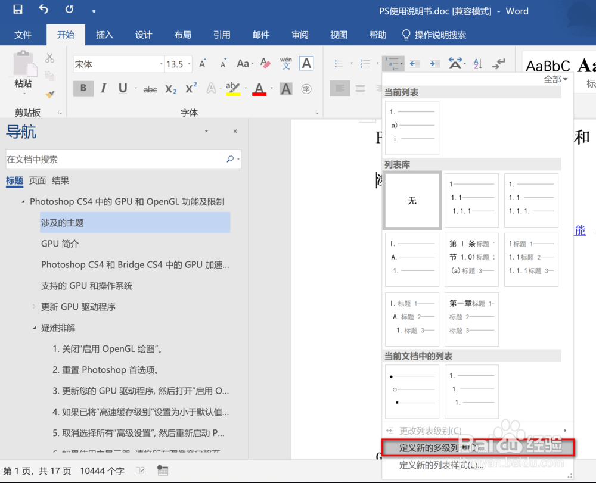This screenshot has height=483, width=596.
Task: Toggle superscript X² formatting
Action: 191,88
